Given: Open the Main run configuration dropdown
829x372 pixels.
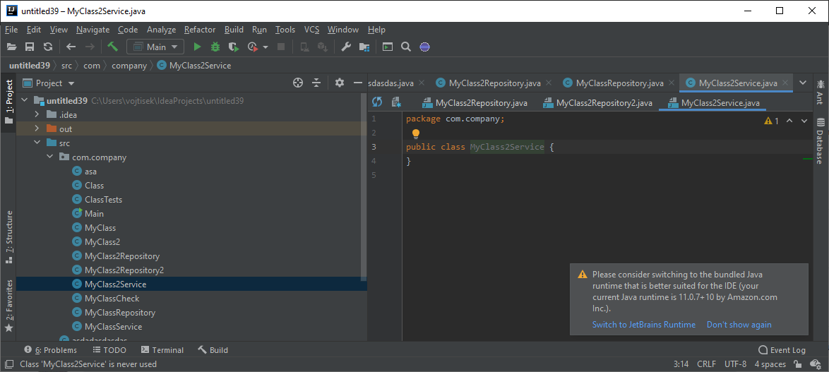Looking at the screenshot, I should pyautogui.click(x=155, y=47).
